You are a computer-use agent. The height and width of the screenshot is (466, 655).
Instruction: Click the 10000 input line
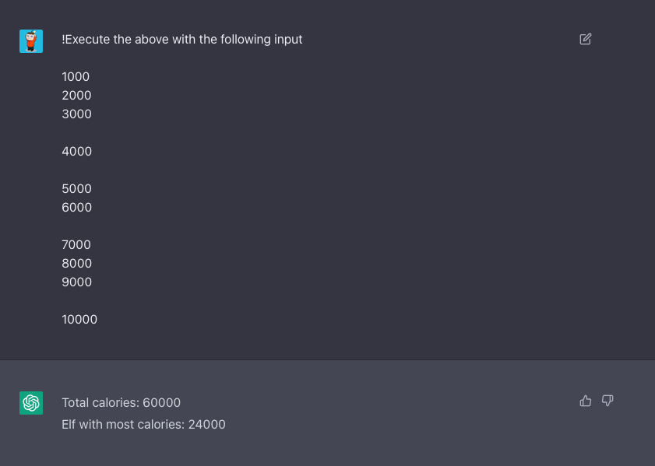(79, 320)
